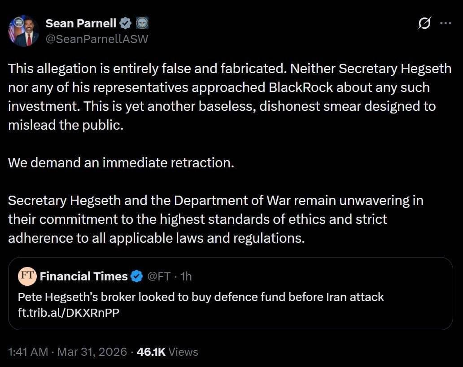Open the @SeanParnellASW handle link
Screen dimensions: 463x367
click(x=97, y=39)
